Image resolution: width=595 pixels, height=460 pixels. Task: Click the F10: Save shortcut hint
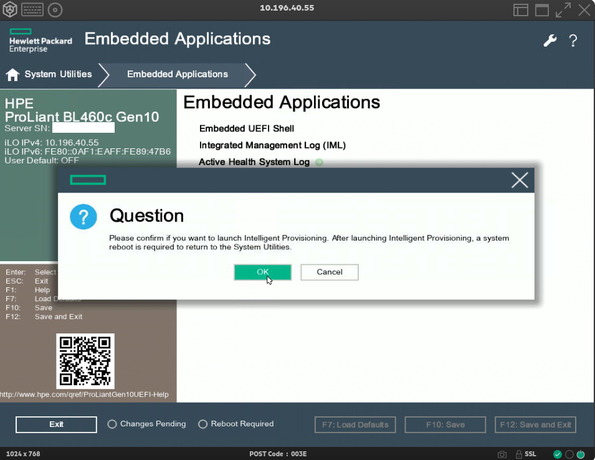[x=29, y=308]
